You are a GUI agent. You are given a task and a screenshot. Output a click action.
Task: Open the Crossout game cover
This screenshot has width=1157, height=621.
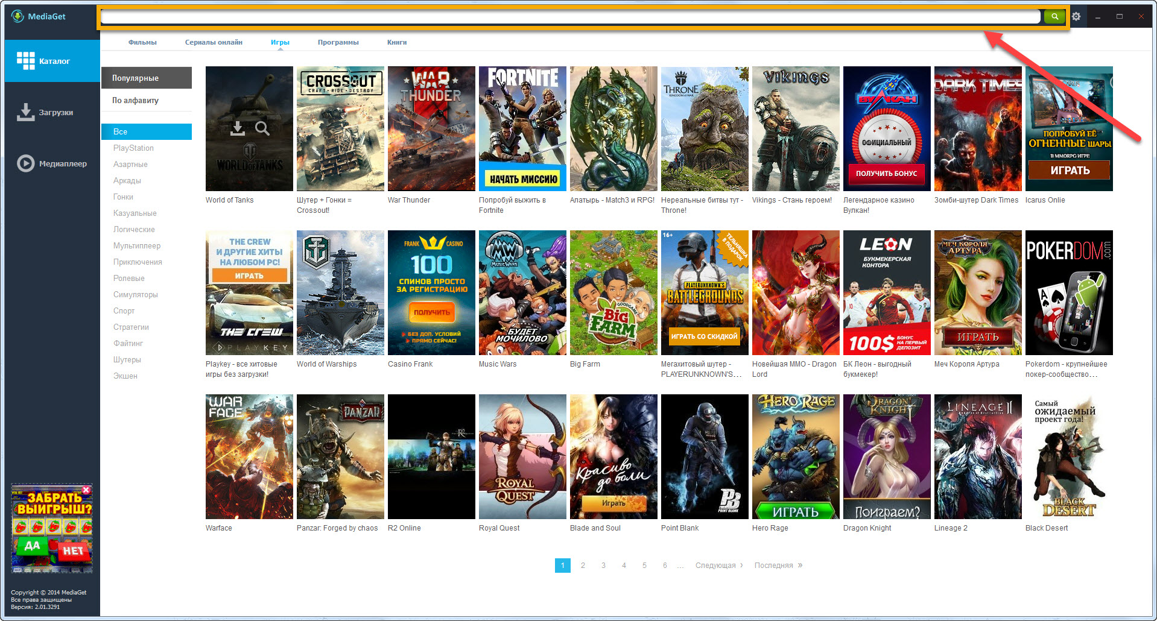tap(340, 128)
